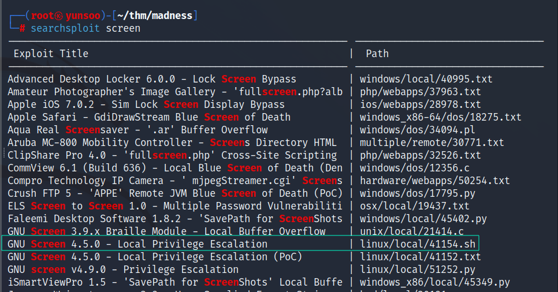This screenshot has width=558, height=292.
Task: Select path 'hardware/webapps/50254.txt'
Action: (435, 181)
